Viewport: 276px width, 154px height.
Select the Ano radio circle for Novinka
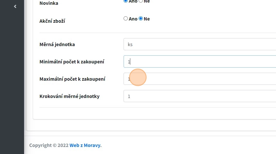(x=125, y=1)
